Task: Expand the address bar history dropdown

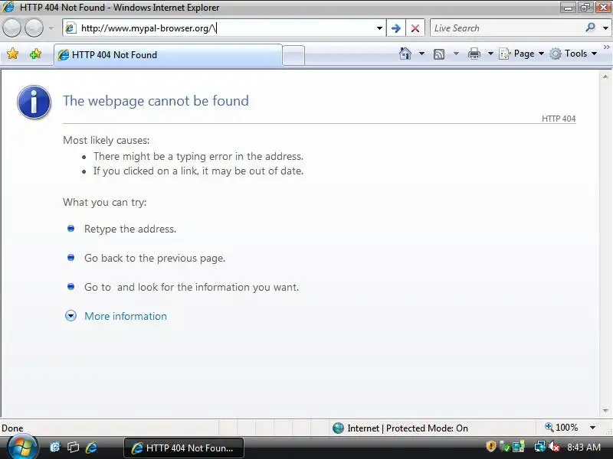Action: [379, 28]
